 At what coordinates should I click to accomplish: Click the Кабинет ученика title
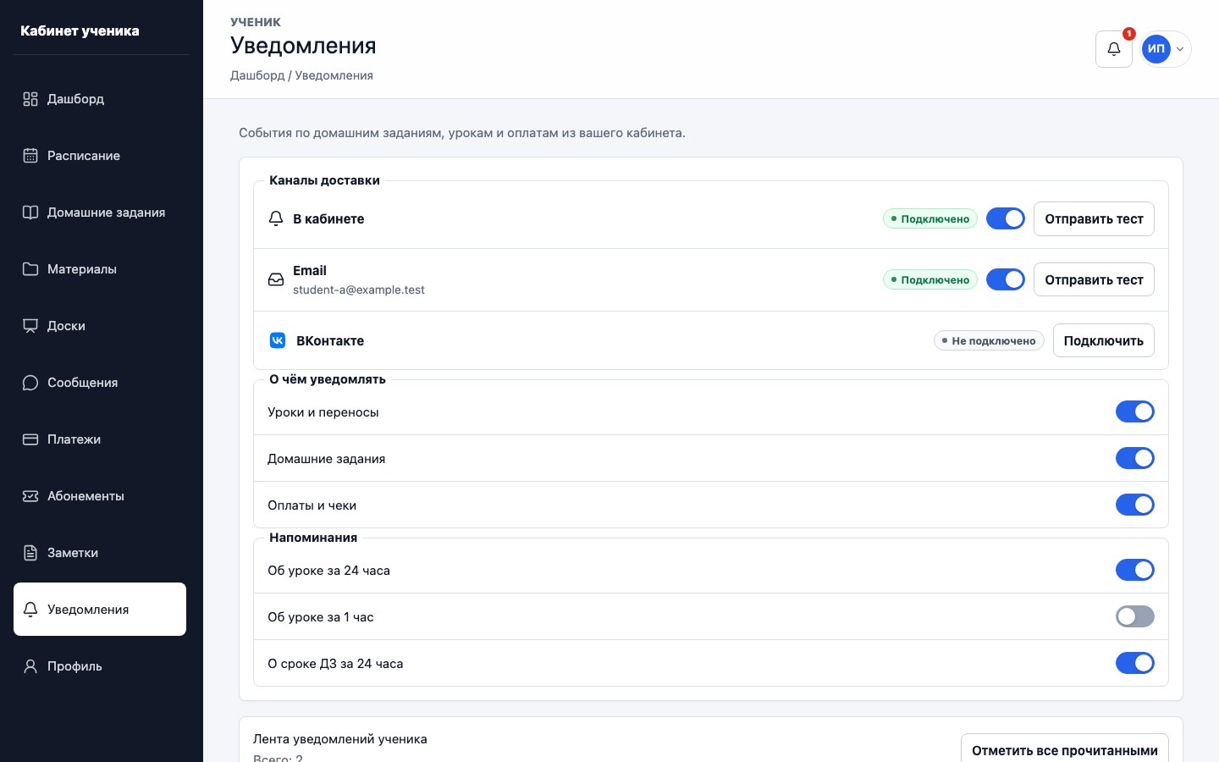[80, 30]
